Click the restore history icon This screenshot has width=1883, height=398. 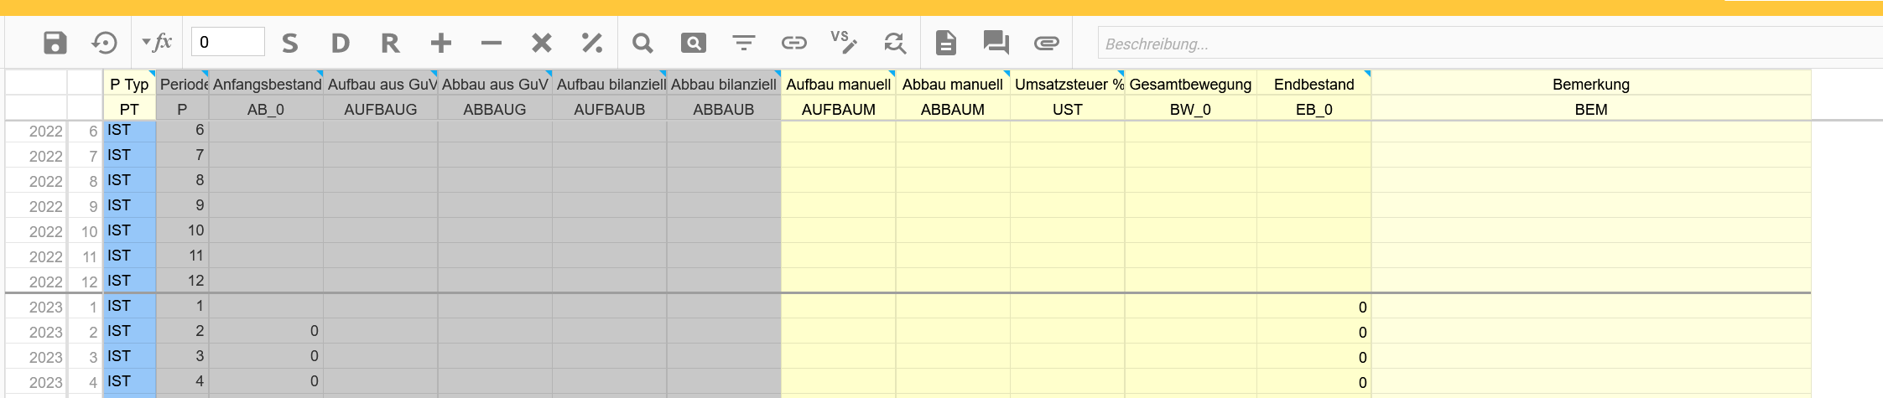[105, 43]
